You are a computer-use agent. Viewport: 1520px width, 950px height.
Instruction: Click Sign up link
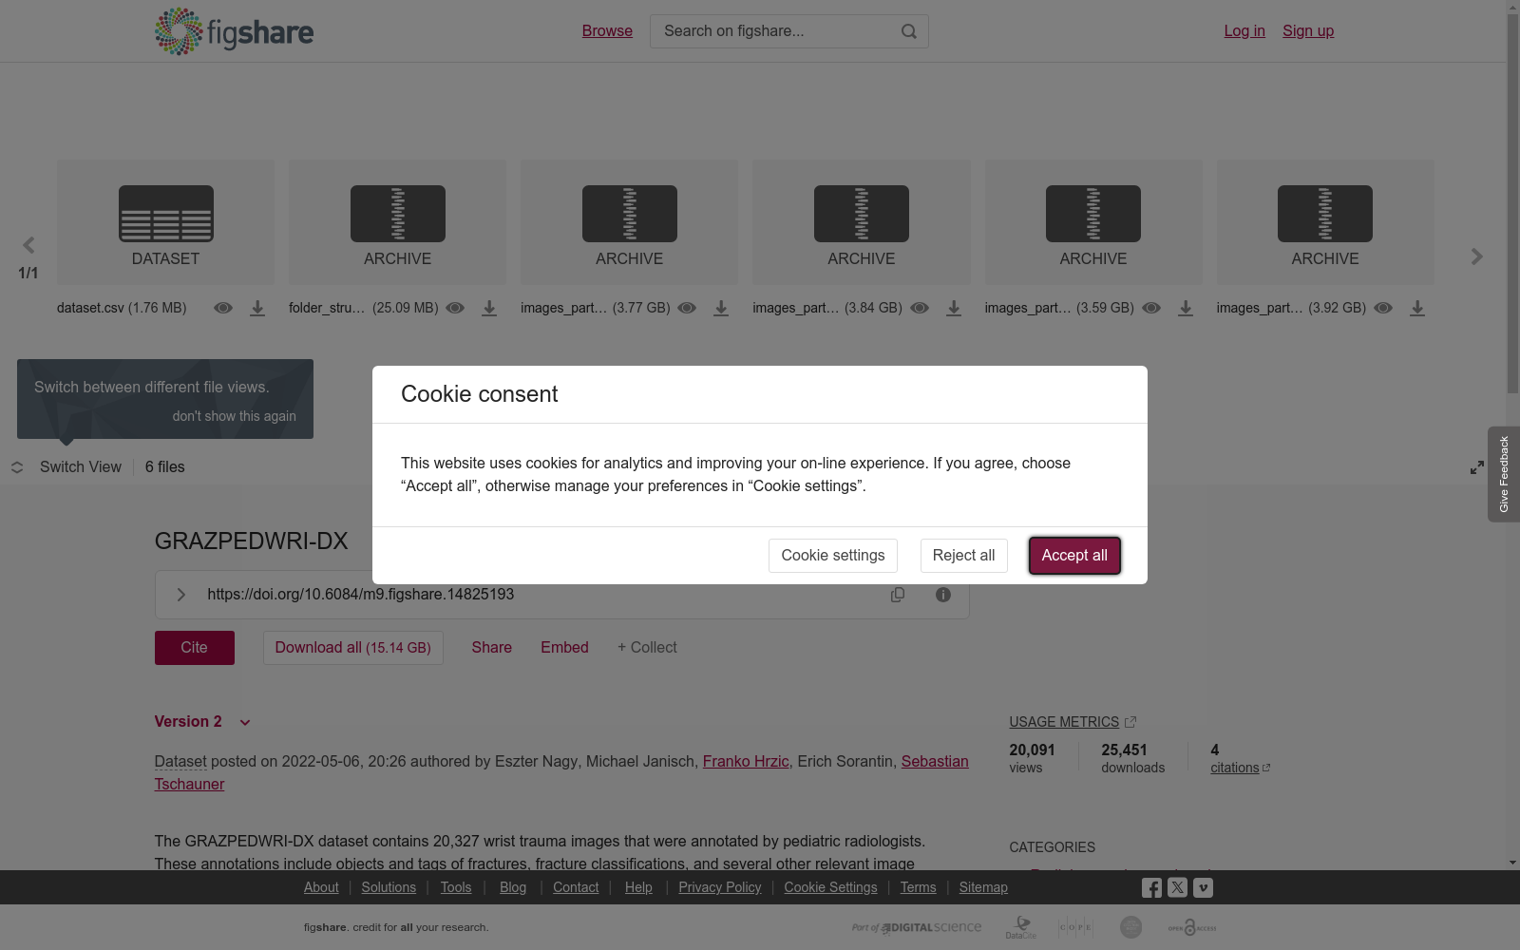(1308, 31)
